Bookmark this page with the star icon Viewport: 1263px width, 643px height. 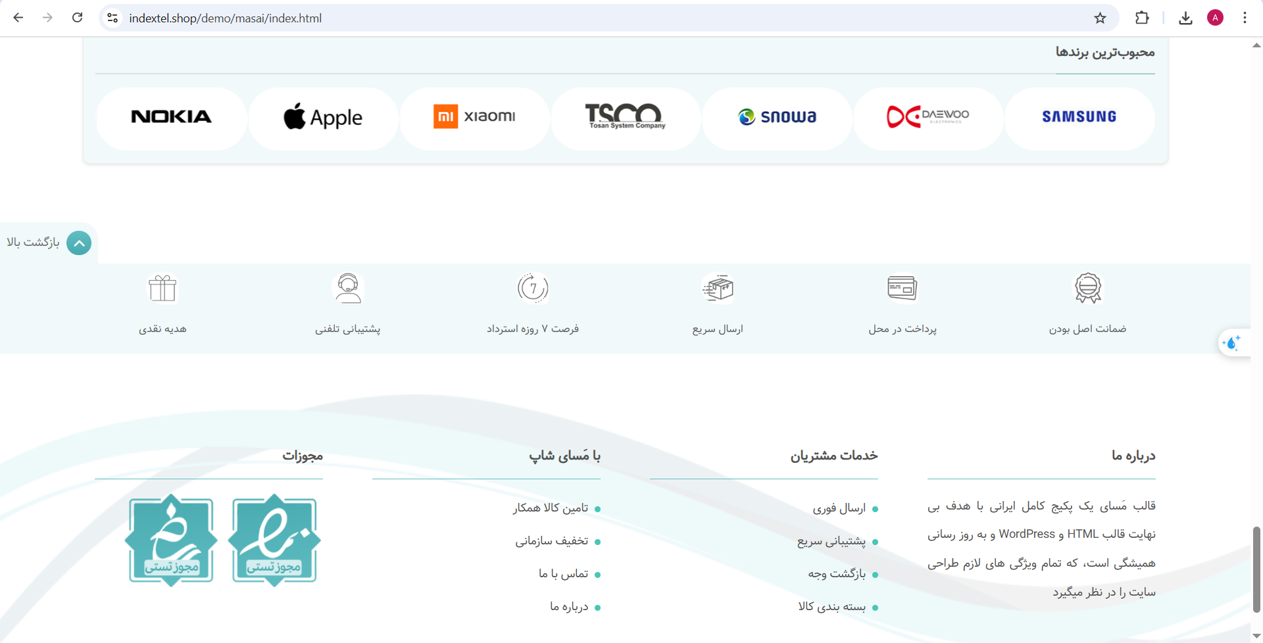pyautogui.click(x=1100, y=18)
